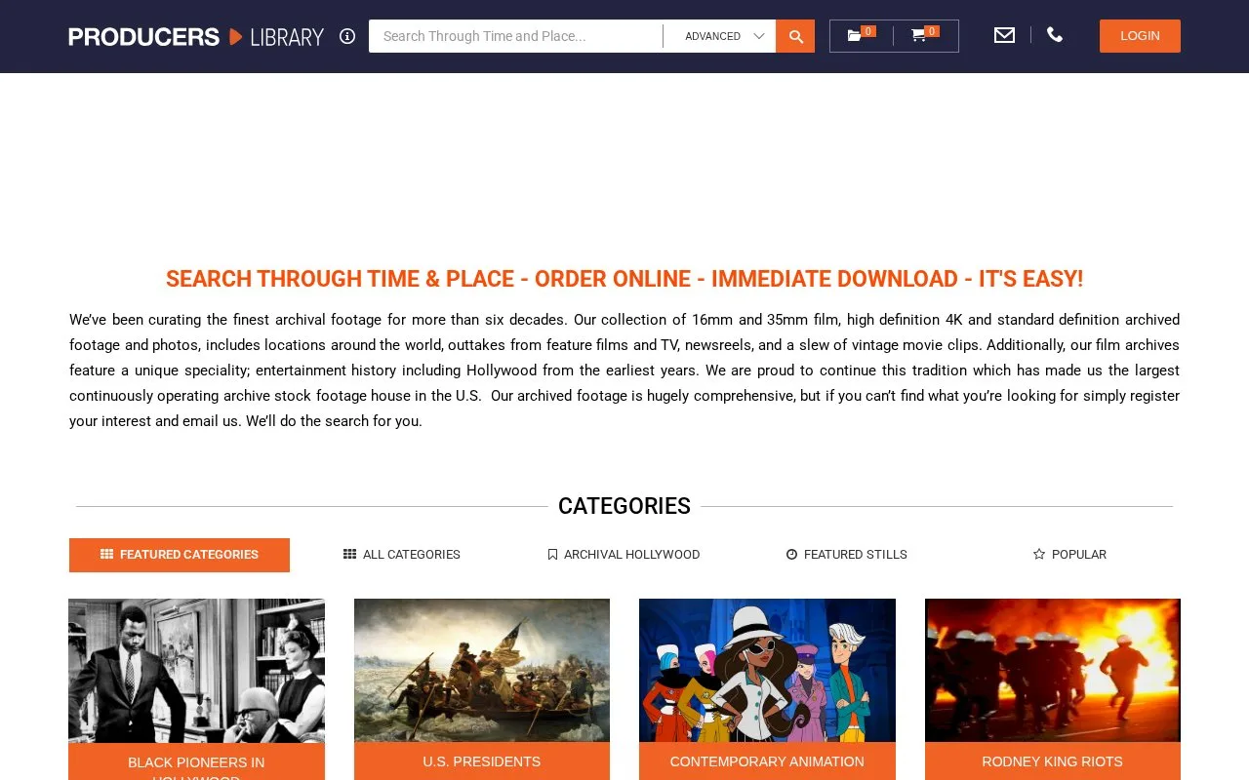Click the orange 'Search Through Time & Place' headline
Viewport: 1249px width, 780px height.
[624, 279]
